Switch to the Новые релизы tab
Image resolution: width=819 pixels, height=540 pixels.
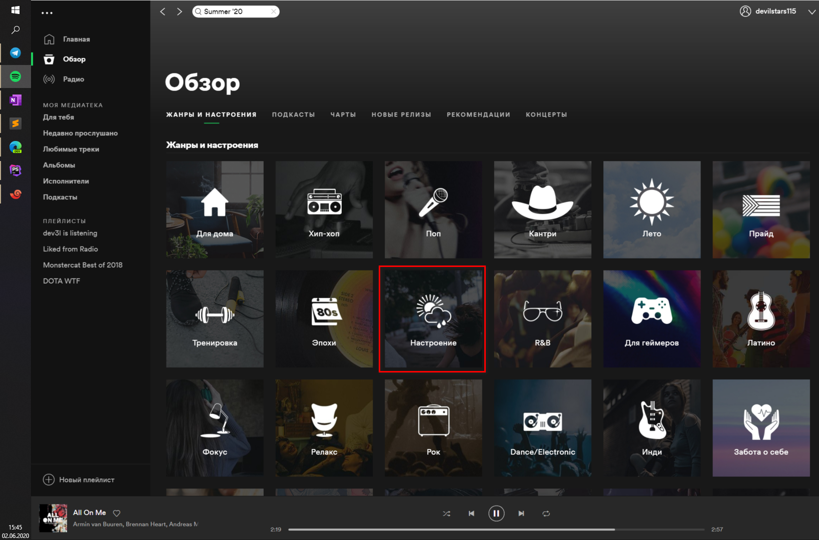401,114
